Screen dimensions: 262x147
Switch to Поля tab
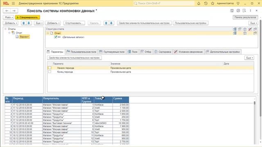click(x=133, y=52)
